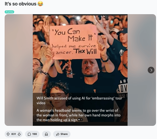Click the share arrow icon
This screenshot has height=139, width=157.
click(58, 134)
